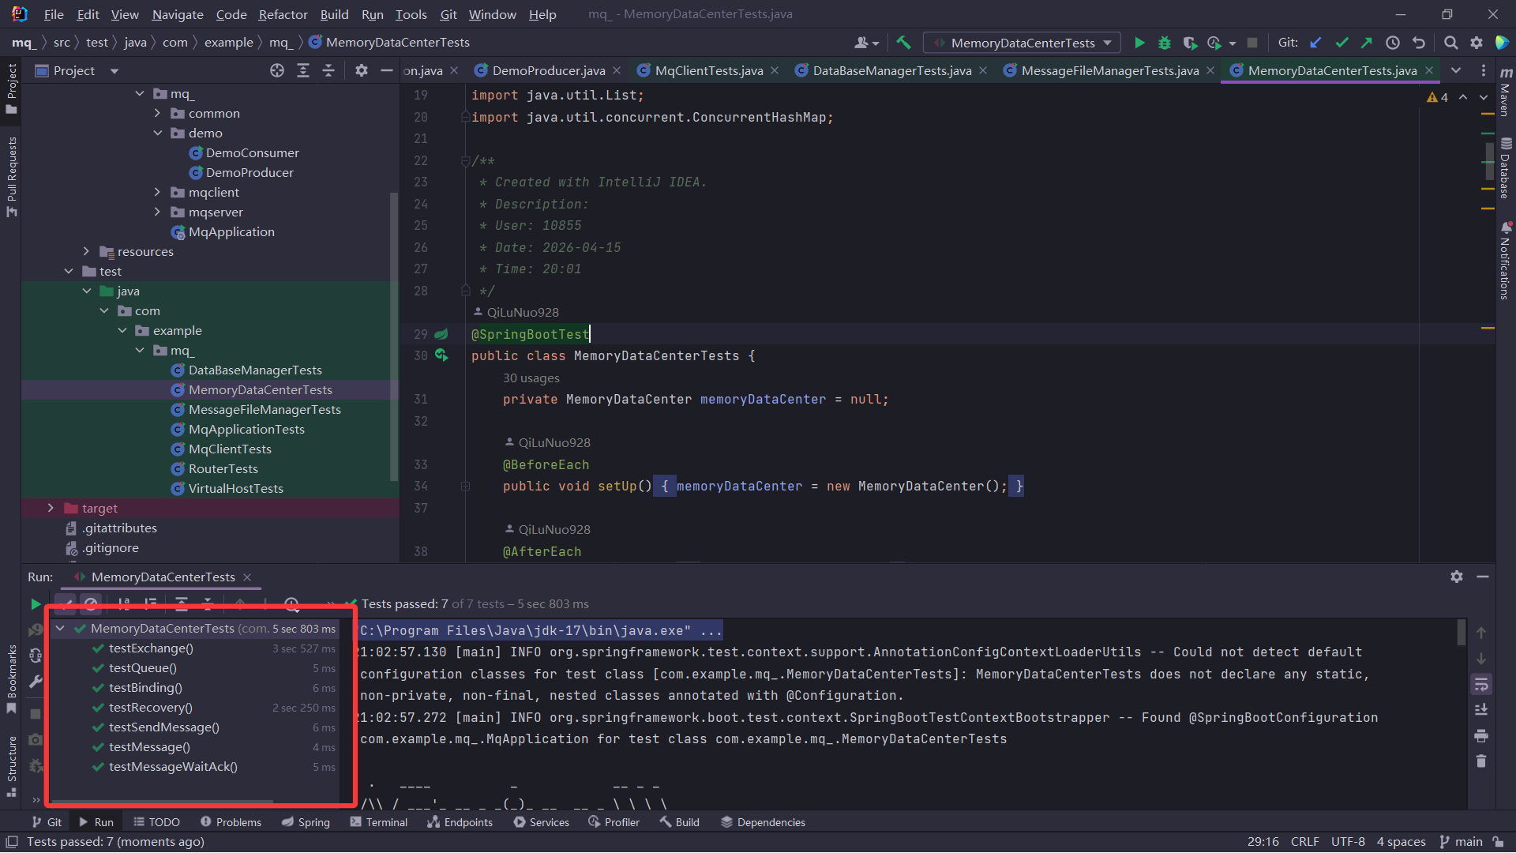Screen dimensions: 1516x853
Task: Build the project with the hammer icon
Action: point(904,43)
